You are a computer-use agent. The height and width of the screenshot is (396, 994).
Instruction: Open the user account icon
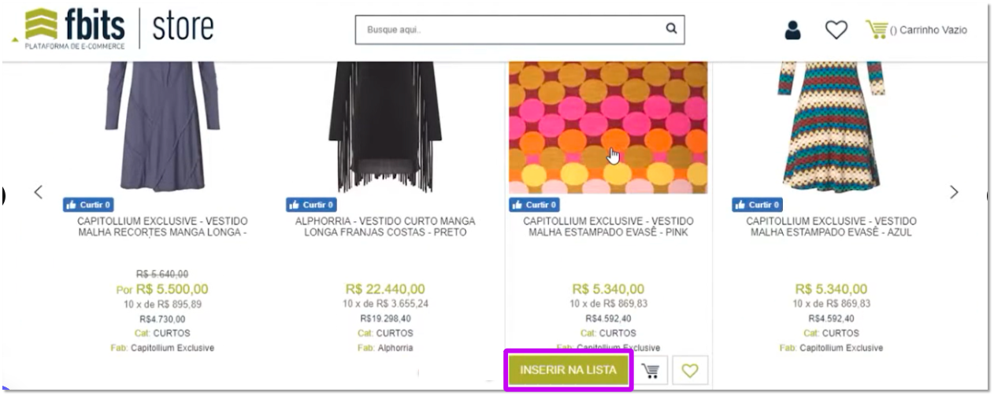(792, 30)
